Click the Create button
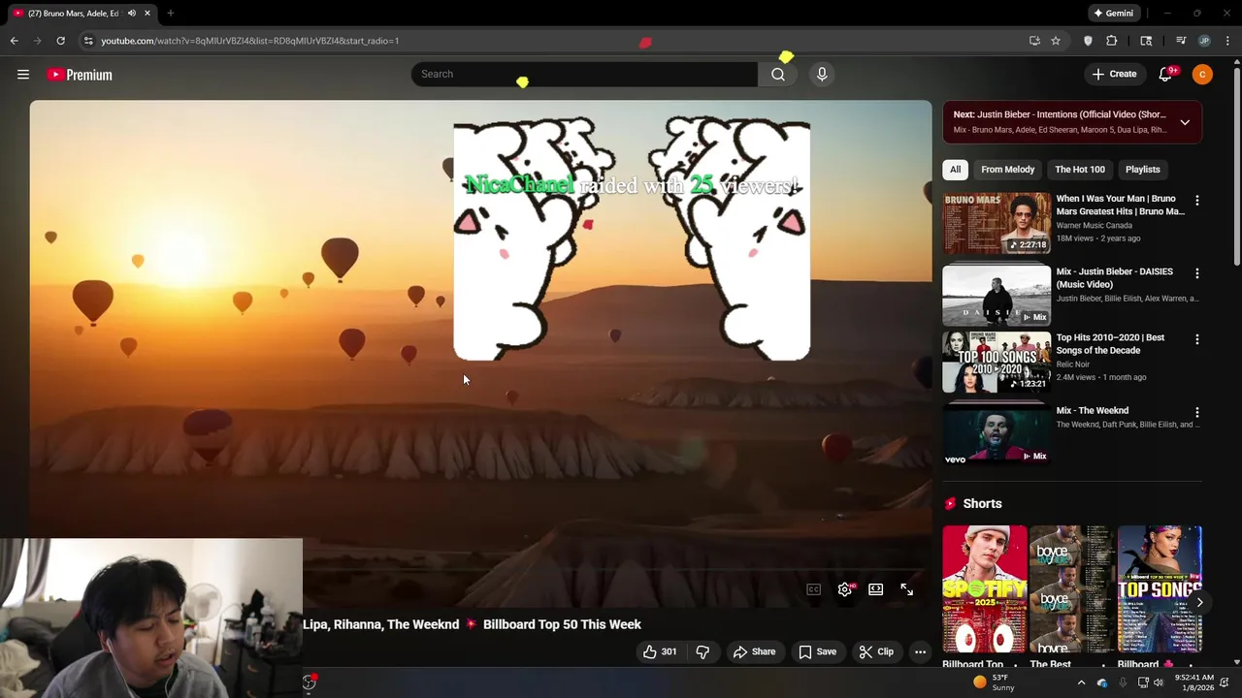 pyautogui.click(x=1114, y=74)
